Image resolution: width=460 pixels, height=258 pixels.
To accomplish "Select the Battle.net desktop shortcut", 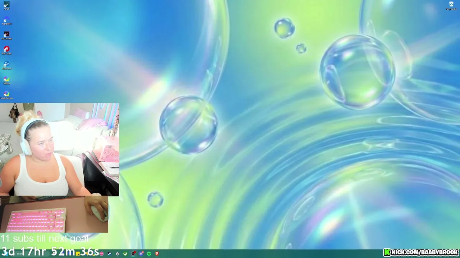I will tap(6, 65).
